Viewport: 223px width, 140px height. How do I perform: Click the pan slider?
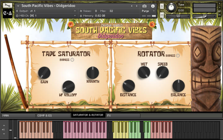click(x=178, y=16)
